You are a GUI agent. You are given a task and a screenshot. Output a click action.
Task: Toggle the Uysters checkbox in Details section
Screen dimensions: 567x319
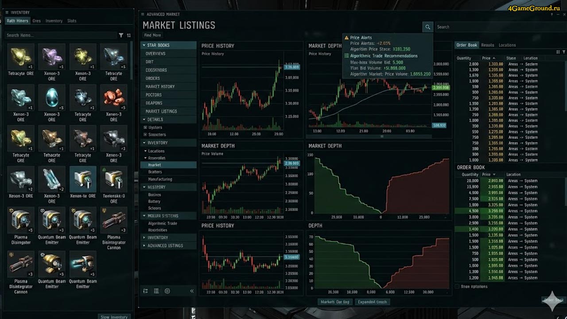pyautogui.click(x=145, y=128)
